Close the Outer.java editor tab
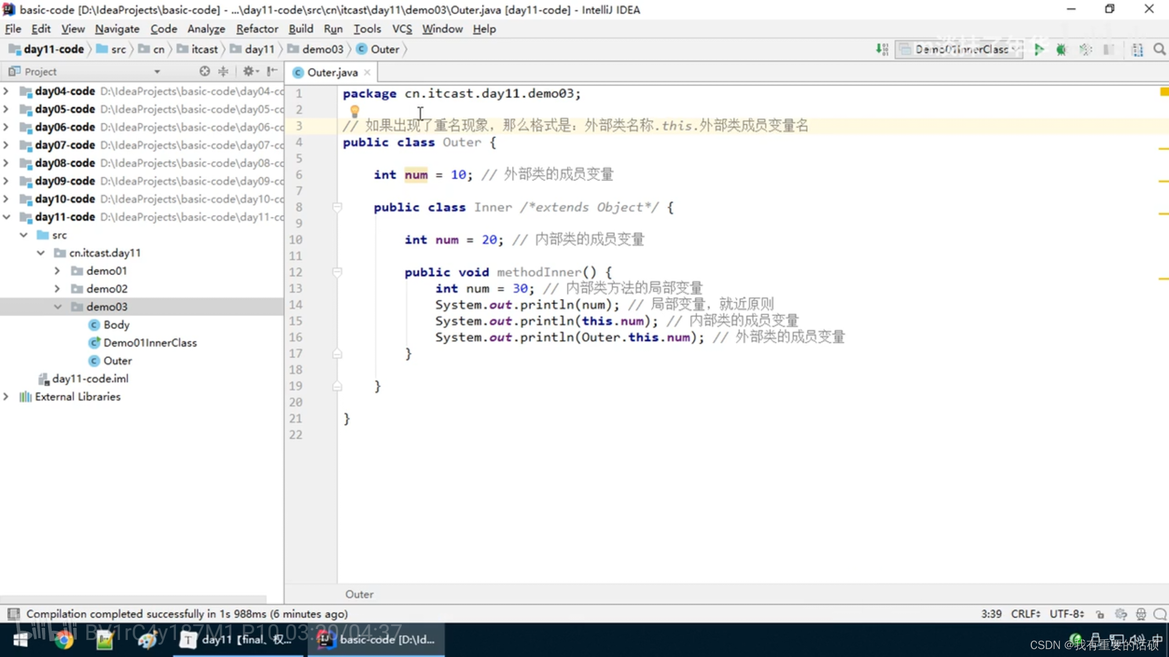Viewport: 1169px width, 657px height. point(367,72)
